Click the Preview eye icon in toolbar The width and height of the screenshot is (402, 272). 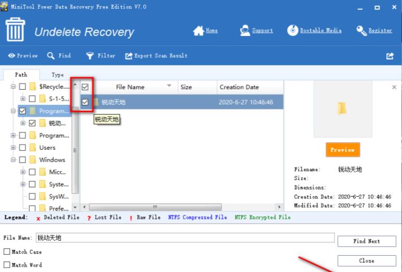coord(11,56)
